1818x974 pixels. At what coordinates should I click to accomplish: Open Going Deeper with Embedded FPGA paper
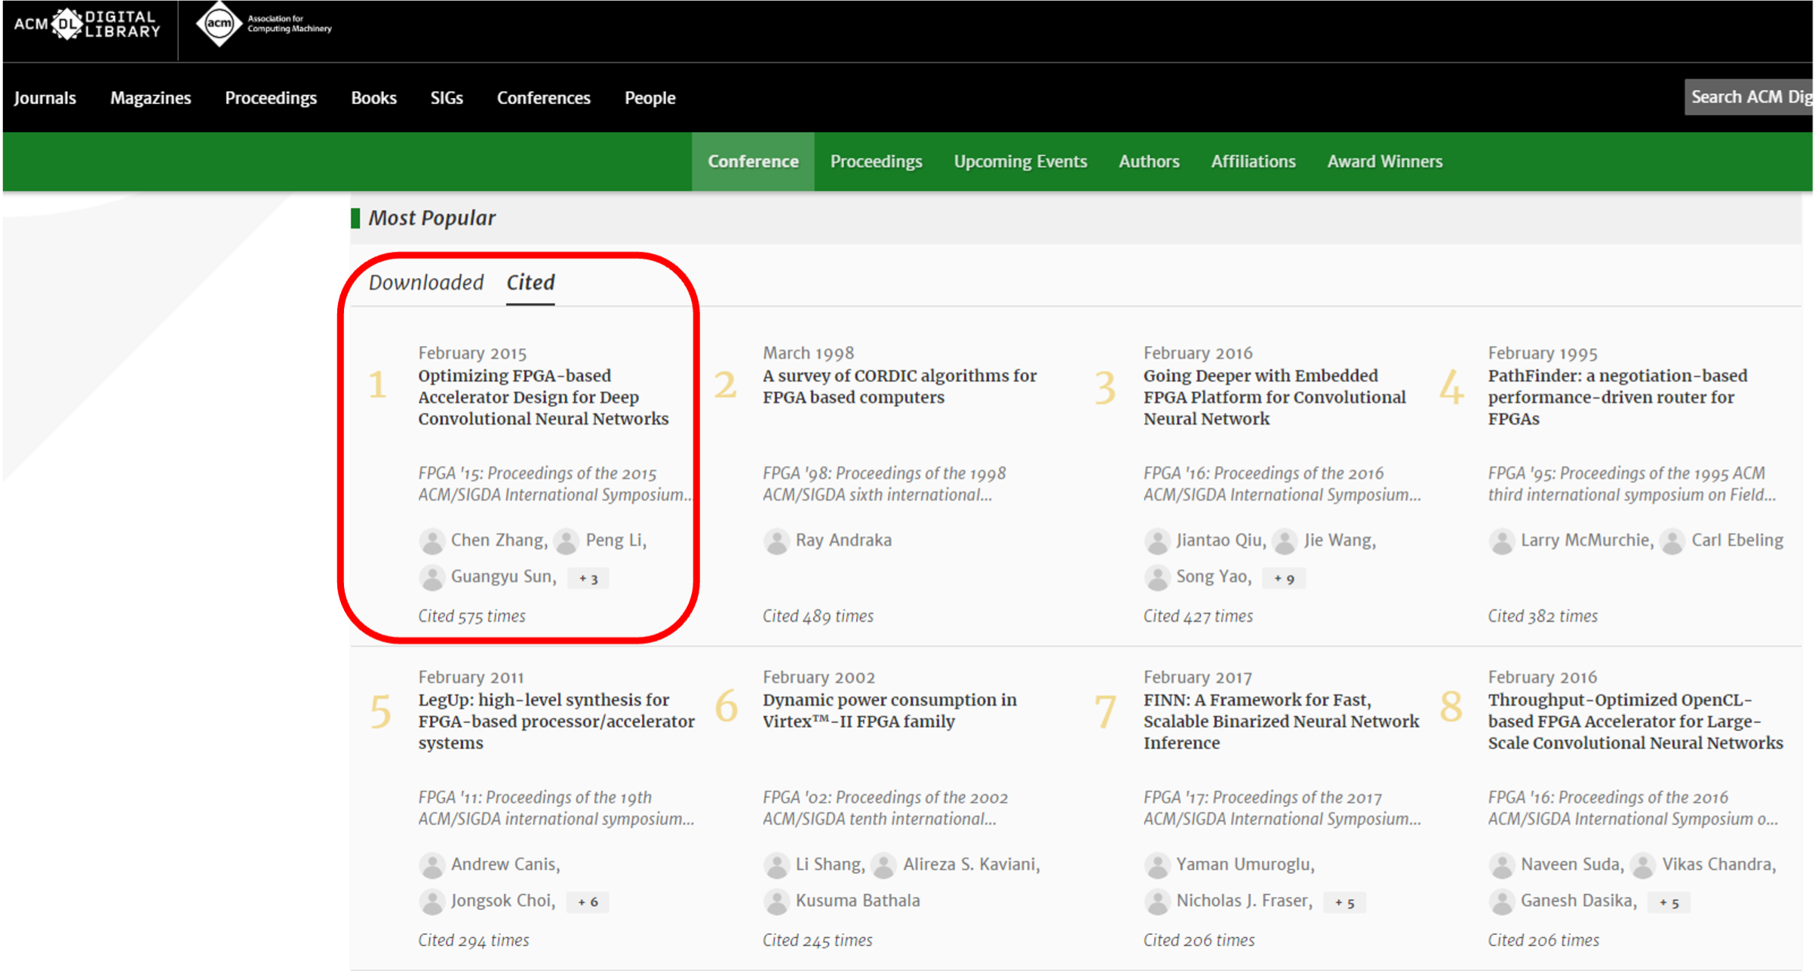click(1274, 397)
